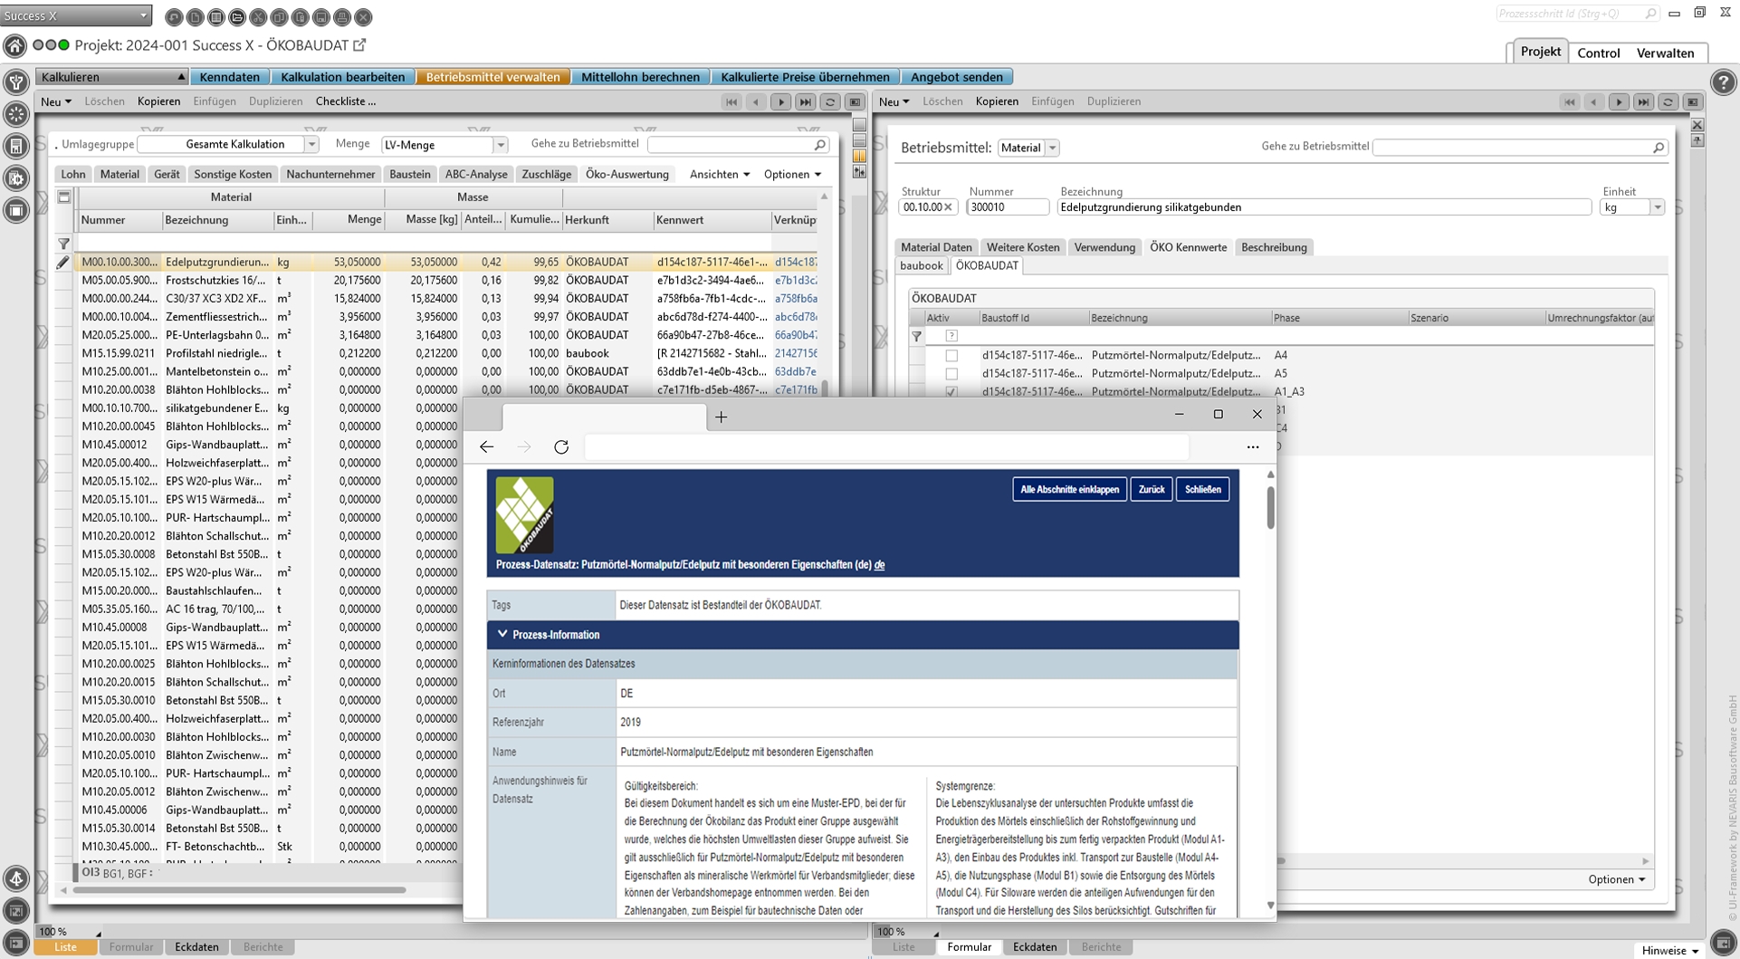Open the Mittellohn berechnen tab
Image resolution: width=1740 pixels, height=959 pixels.
640,77
